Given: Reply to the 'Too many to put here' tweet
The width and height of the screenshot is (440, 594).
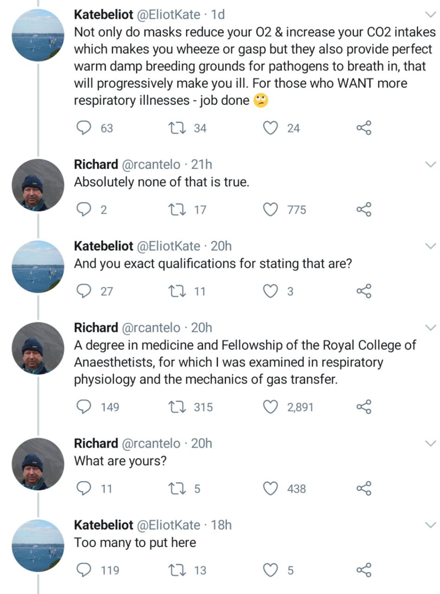Looking at the screenshot, I should click(84, 570).
